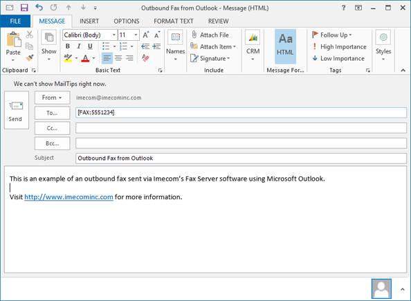Open Follow Up flag menu
The height and width of the screenshot is (301, 411).
[x=332, y=35]
